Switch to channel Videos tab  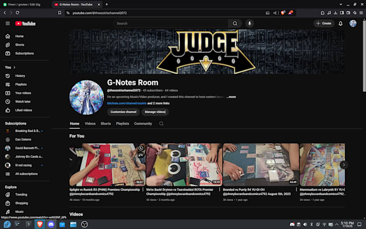[x=90, y=123]
